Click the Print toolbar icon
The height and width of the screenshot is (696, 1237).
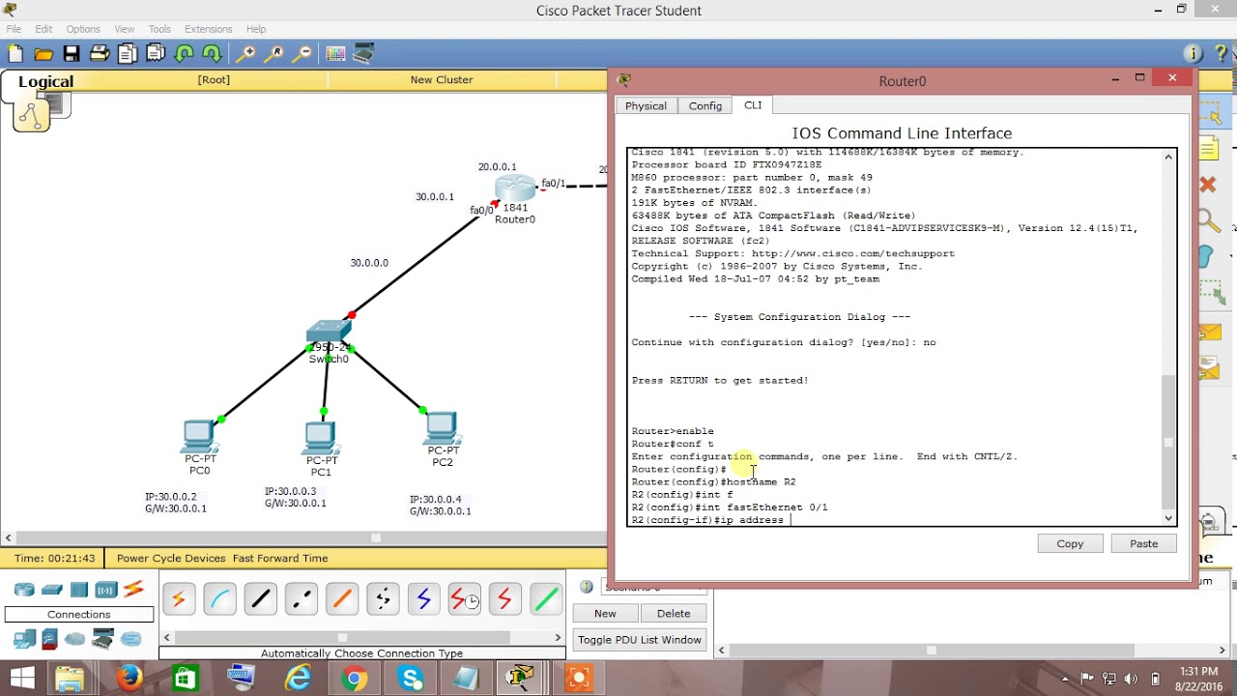point(100,54)
